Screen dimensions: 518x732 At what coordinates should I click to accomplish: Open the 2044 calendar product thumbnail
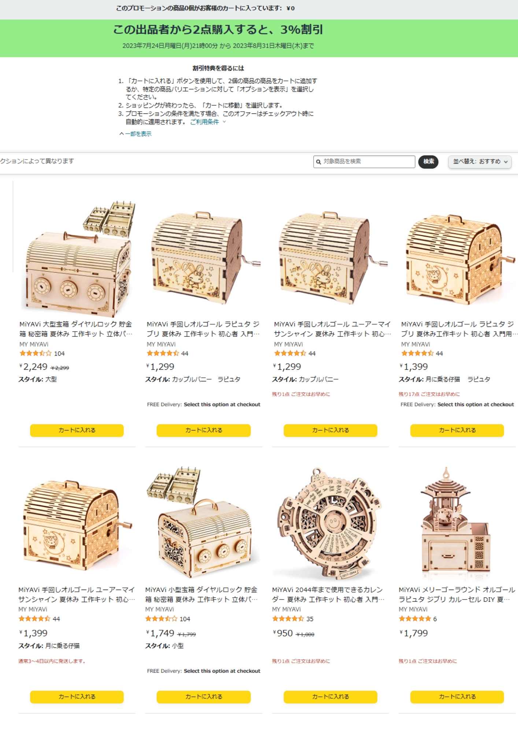(x=330, y=523)
